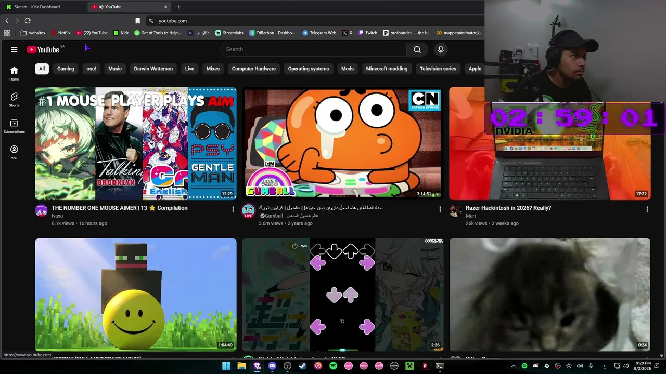Filter feed by Minecraft modding
This screenshot has height=374, width=666.
coord(387,69)
